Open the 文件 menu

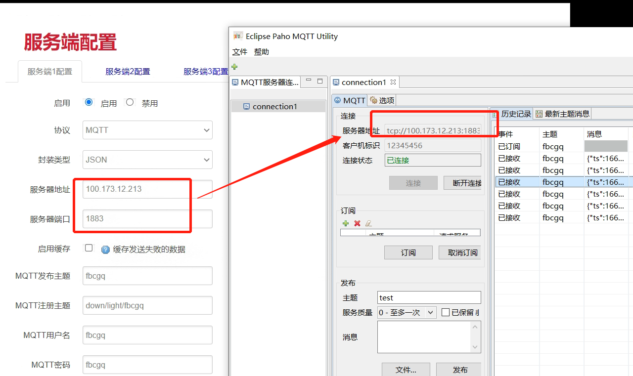click(239, 51)
